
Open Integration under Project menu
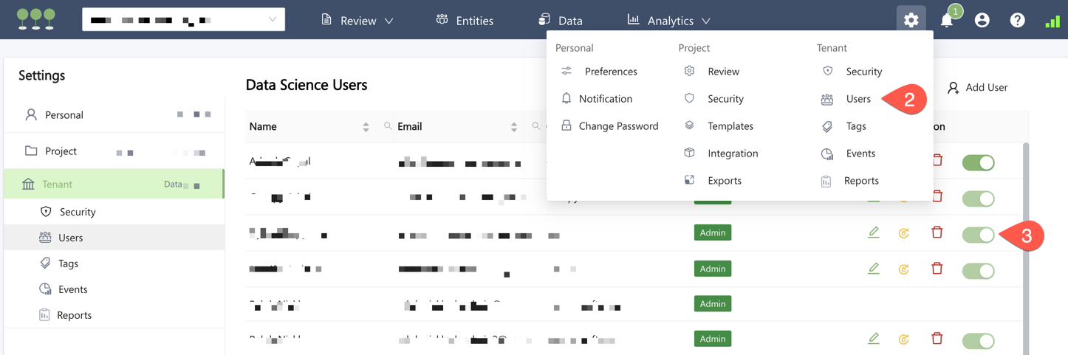click(732, 154)
